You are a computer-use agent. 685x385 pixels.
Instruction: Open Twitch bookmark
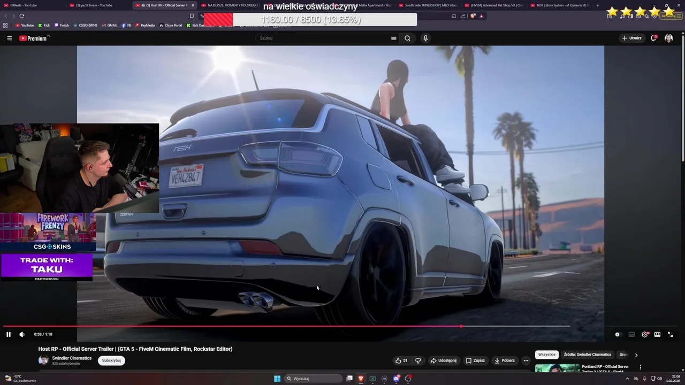62,25
